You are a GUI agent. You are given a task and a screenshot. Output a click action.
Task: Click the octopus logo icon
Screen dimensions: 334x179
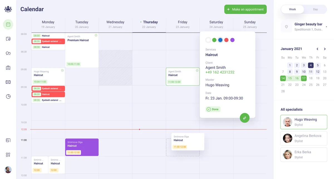[x=8, y=9]
